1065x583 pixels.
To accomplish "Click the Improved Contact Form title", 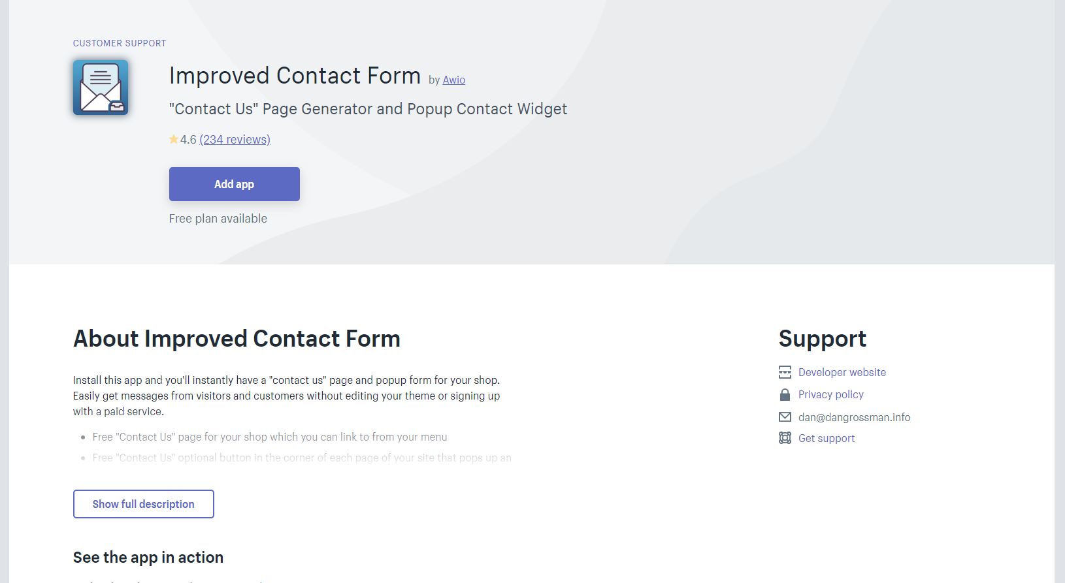I will pos(295,76).
